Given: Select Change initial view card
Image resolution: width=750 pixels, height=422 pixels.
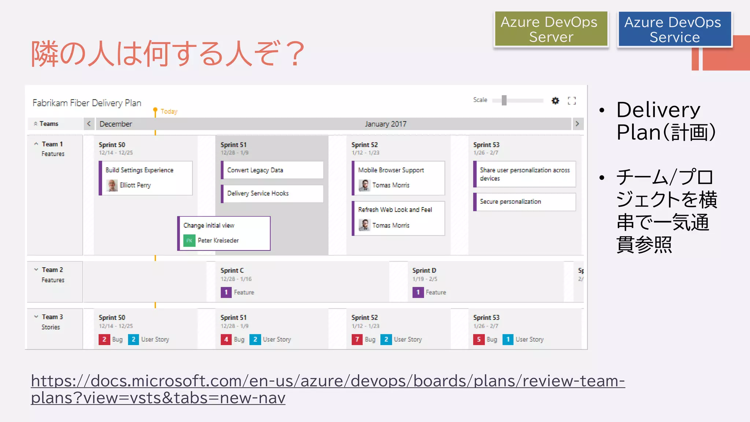Looking at the screenshot, I should 224,233.
